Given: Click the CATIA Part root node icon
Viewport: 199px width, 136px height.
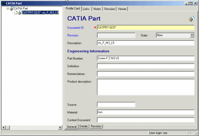Looking at the screenshot, I should [12, 9].
